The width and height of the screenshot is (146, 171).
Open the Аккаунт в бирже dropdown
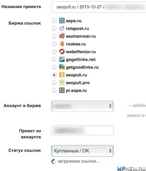click(82, 106)
